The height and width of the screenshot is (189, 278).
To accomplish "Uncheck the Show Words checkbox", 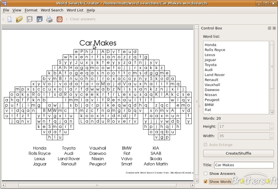I will [x=206, y=182].
